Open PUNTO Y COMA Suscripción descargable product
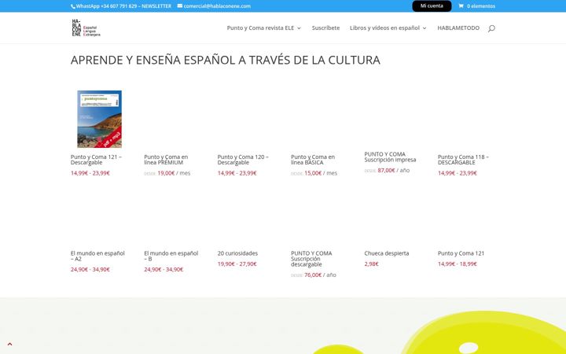Viewport: 566px width, 354px height. (x=311, y=259)
